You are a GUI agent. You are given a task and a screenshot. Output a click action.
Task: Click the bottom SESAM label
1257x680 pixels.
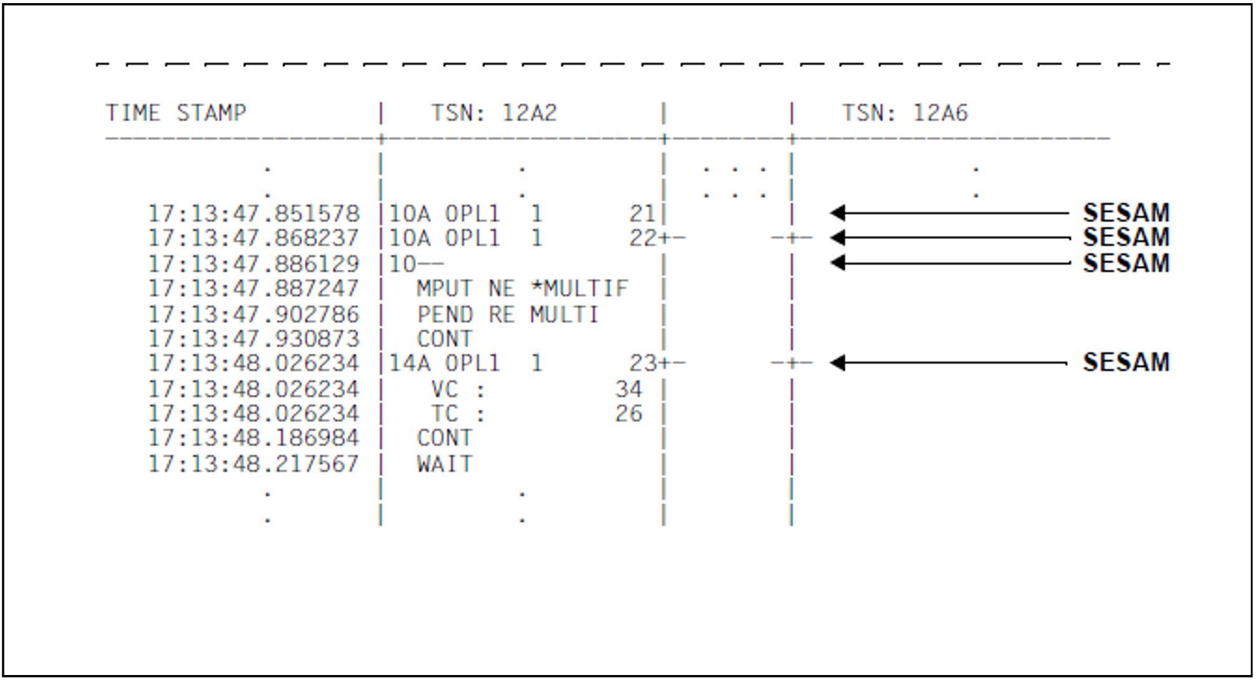pyautogui.click(x=1126, y=363)
